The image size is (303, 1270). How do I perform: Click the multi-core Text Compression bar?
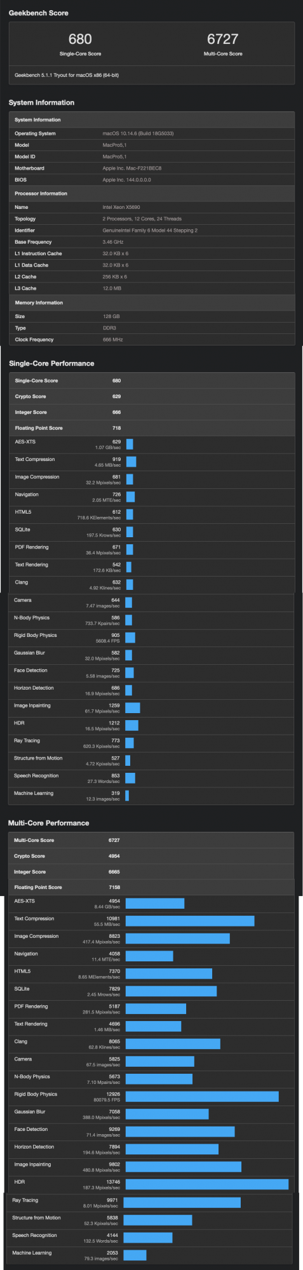pos(190,921)
